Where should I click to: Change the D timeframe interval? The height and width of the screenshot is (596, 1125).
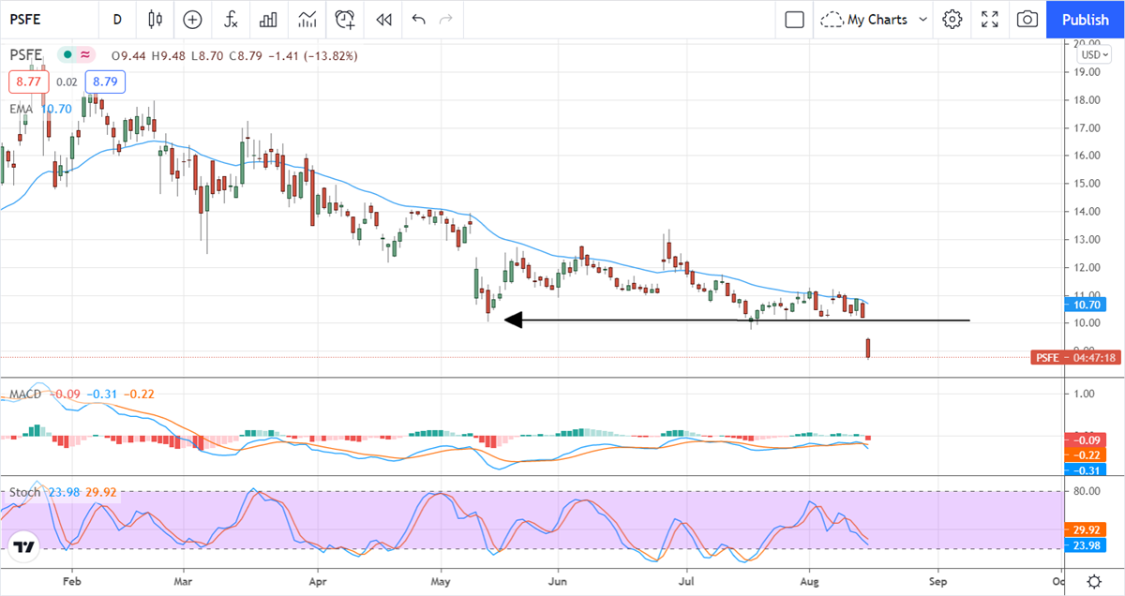[116, 19]
